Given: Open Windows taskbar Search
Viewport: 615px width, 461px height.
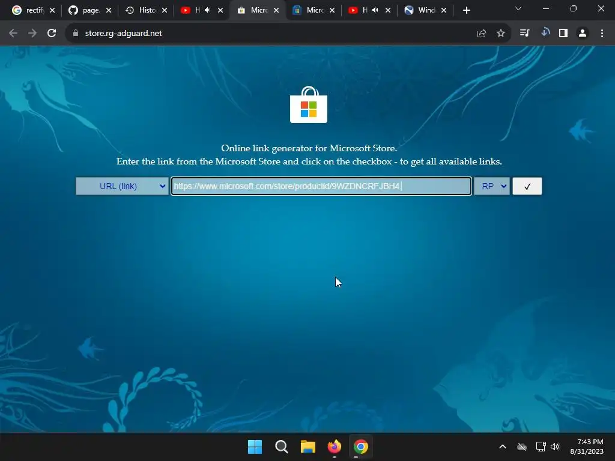Looking at the screenshot, I should pos(281,447).
